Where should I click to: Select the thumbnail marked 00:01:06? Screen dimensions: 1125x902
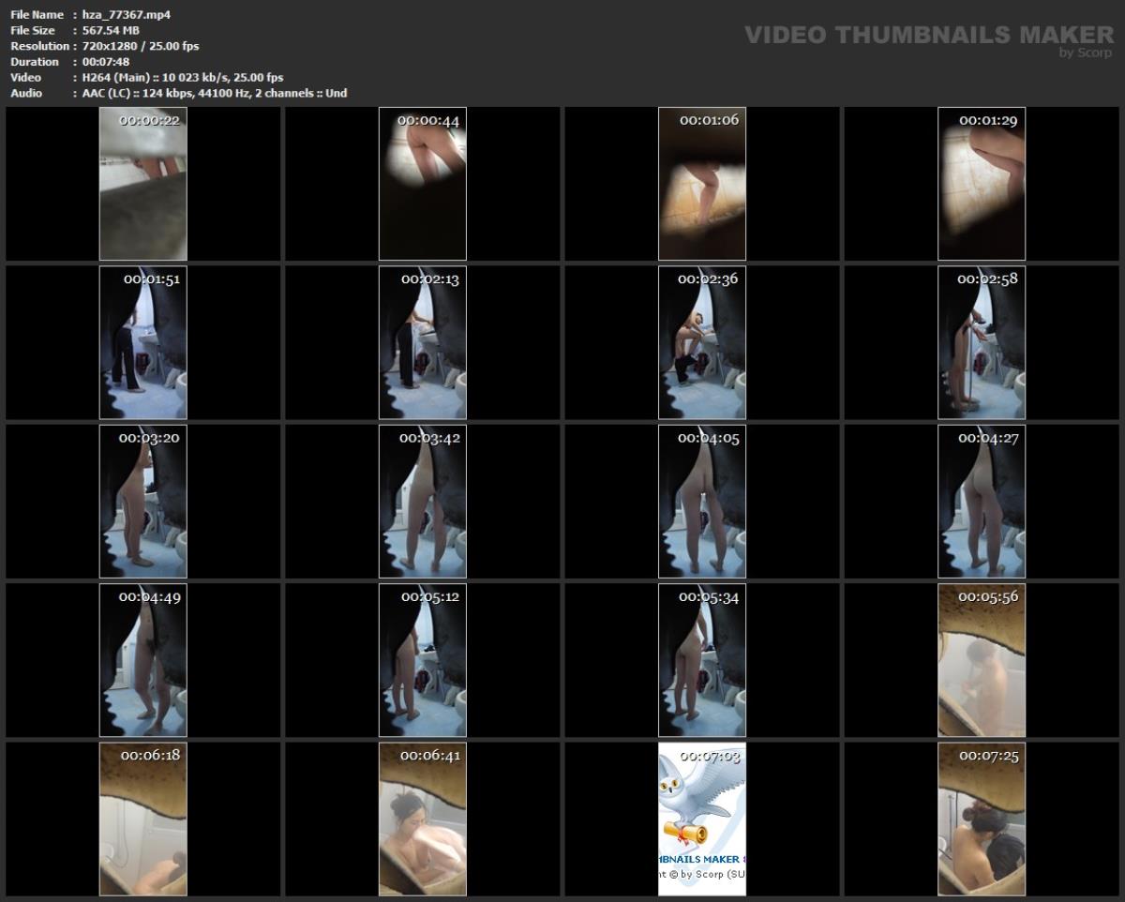(x=701, y=183)
